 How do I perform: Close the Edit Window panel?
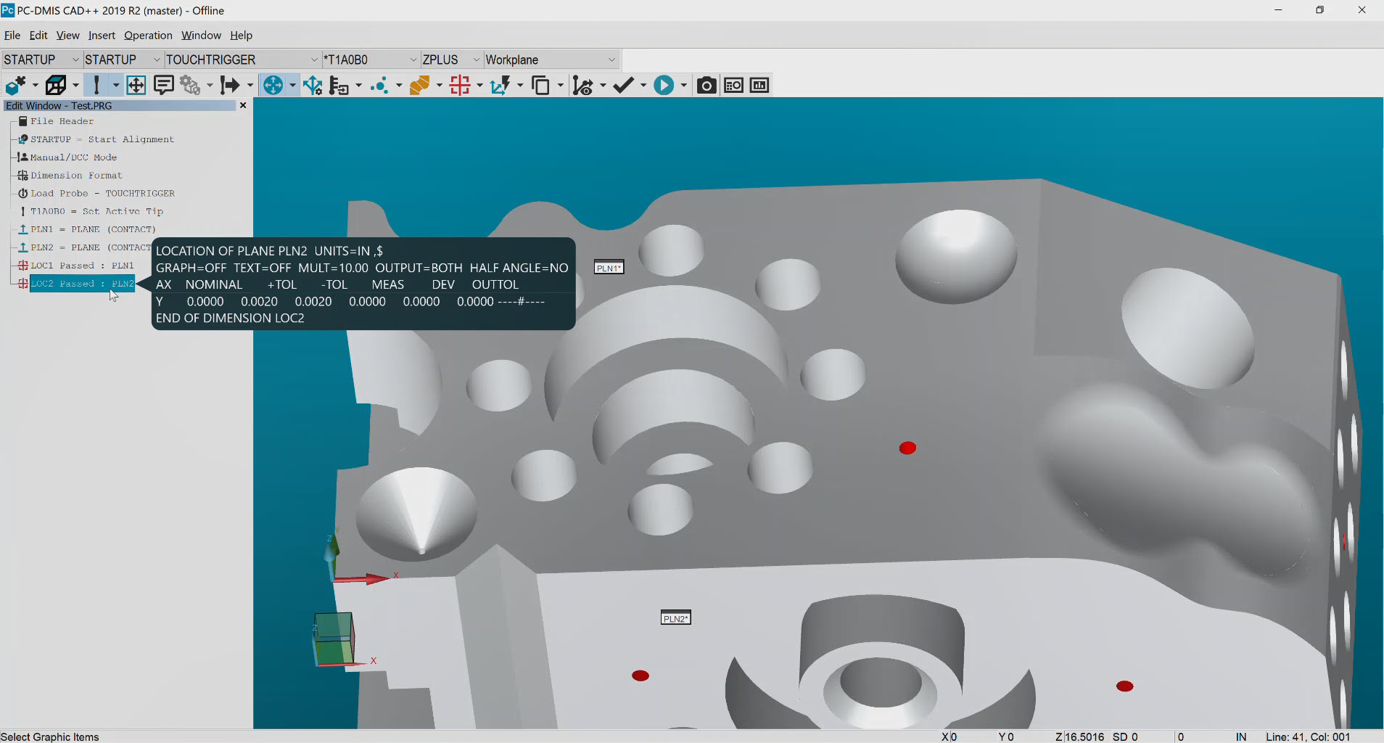243,105
